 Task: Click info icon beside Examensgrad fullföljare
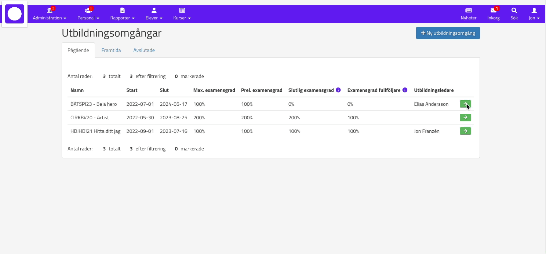tap(405, 90)
